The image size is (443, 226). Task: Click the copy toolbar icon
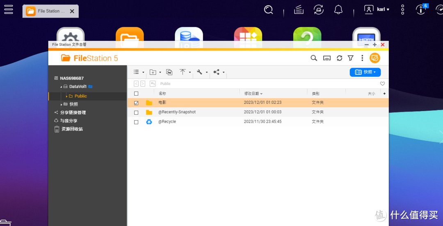tap(169, 72)
